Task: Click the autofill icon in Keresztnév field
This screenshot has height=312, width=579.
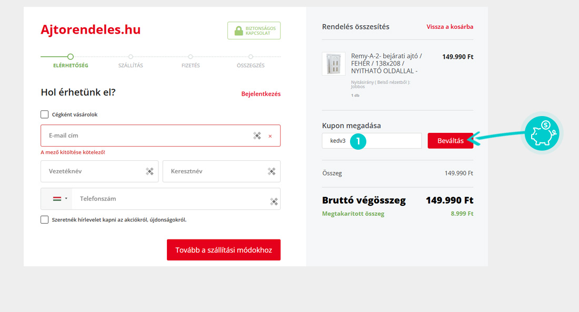Action: 272,171
